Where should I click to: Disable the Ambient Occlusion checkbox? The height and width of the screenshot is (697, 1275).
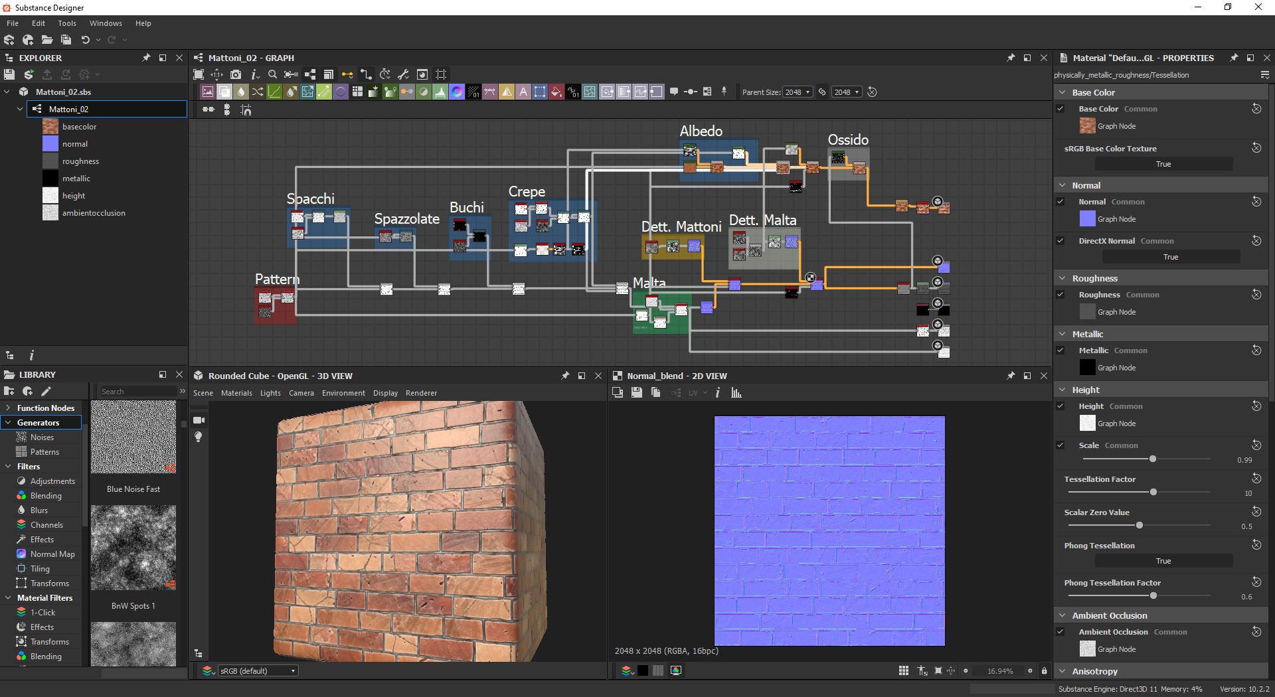1061,632
